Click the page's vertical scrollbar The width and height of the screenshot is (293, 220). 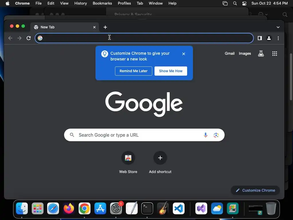(291, 77)
